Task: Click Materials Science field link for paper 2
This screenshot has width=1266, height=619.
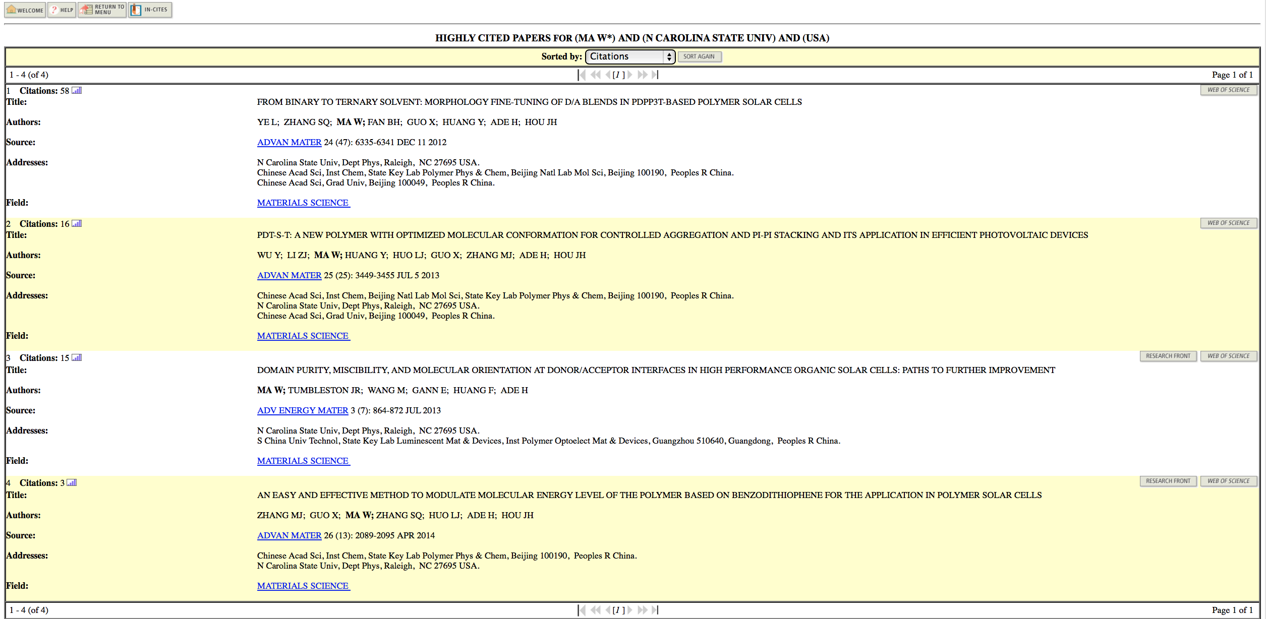Action: (303, 336)
